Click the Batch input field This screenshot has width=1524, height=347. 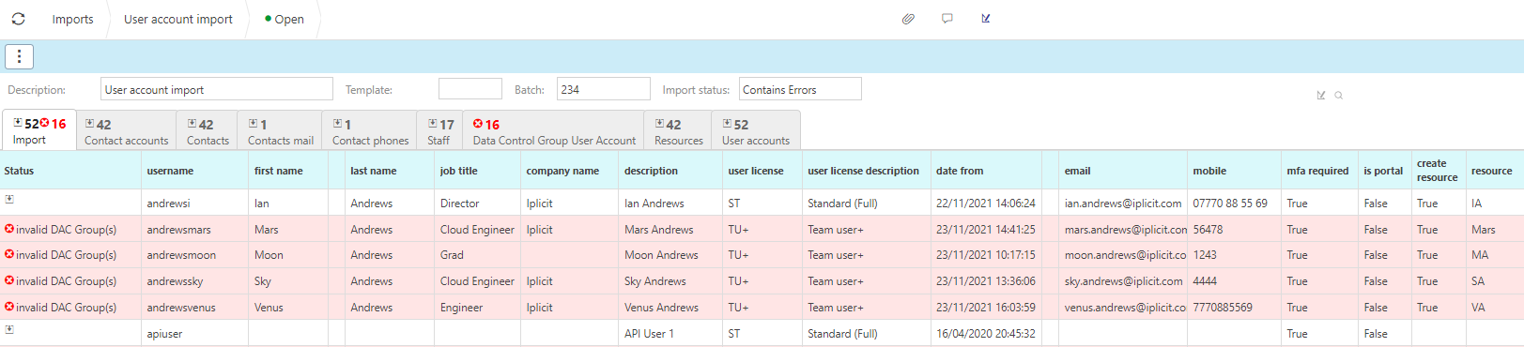coord(604,89)
